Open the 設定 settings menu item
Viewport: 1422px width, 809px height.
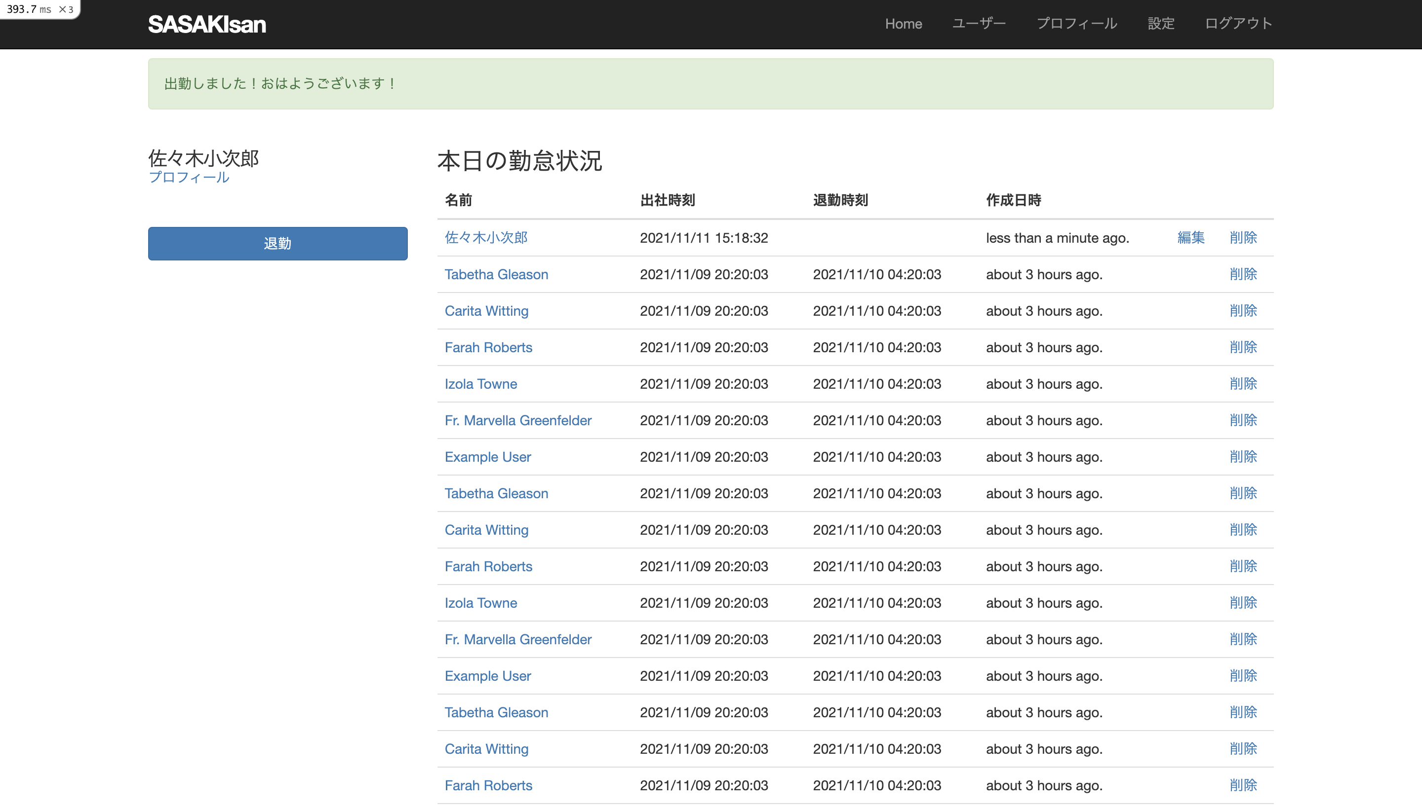1161,24
